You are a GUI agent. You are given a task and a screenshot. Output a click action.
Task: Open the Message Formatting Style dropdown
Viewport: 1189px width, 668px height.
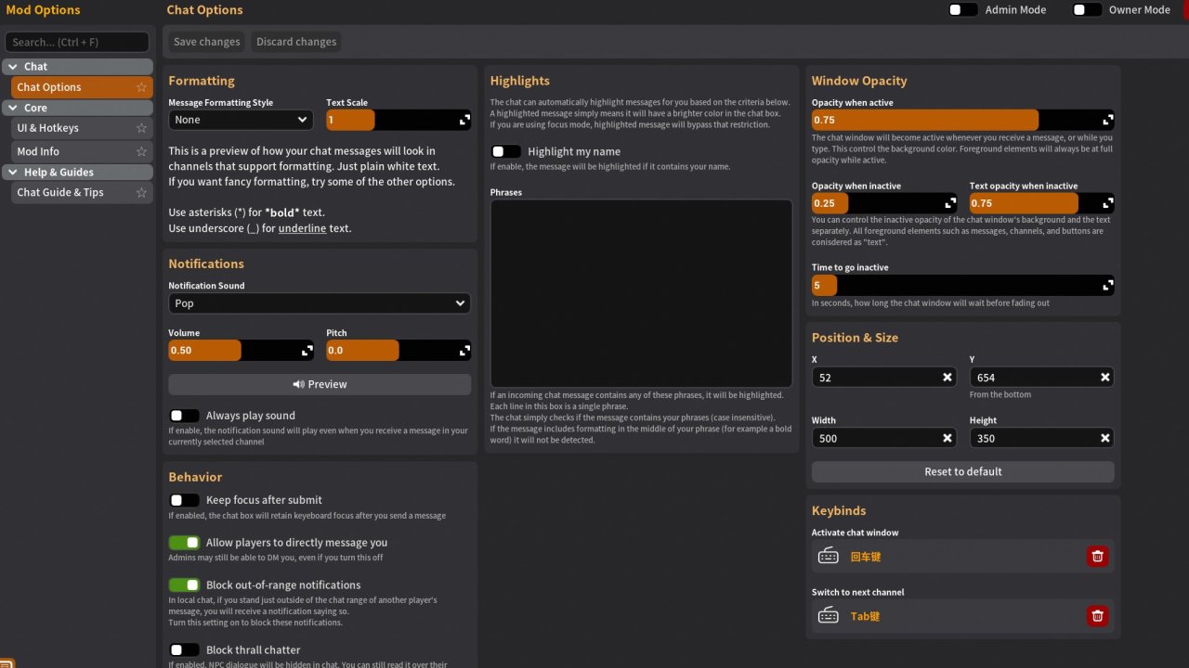[241, 120]
